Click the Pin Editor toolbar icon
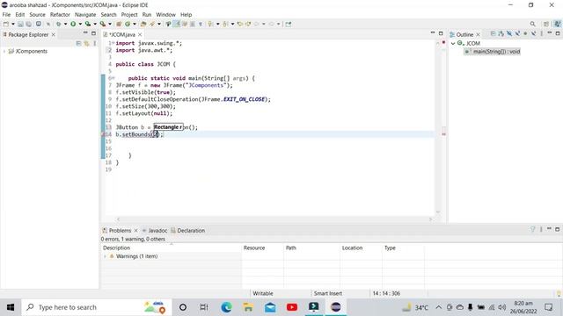Viewport: 563px width, 316px height. 288,24
